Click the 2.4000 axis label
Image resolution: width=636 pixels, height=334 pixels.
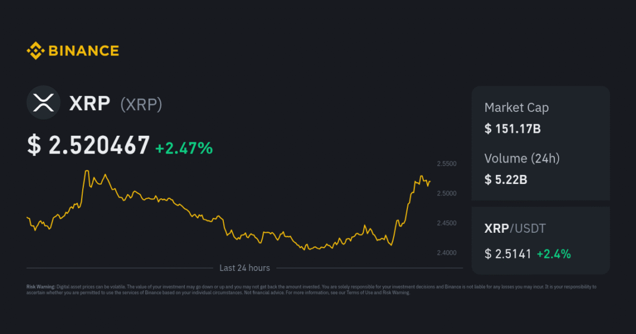click(447, 252)
